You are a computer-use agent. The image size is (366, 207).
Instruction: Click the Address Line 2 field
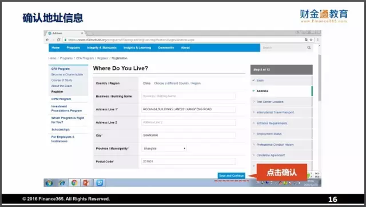[x=188, y=122]
